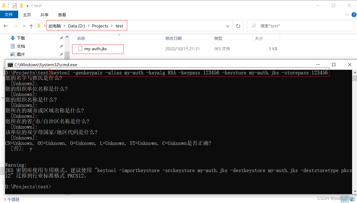Open the 下载 quick access folder
357x203 pixels.
(21, 38)
